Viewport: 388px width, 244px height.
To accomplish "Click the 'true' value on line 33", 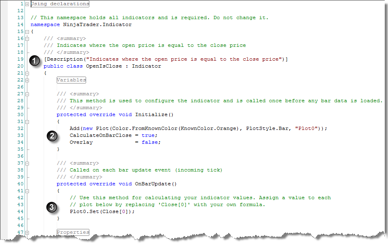I will [148, 135].
